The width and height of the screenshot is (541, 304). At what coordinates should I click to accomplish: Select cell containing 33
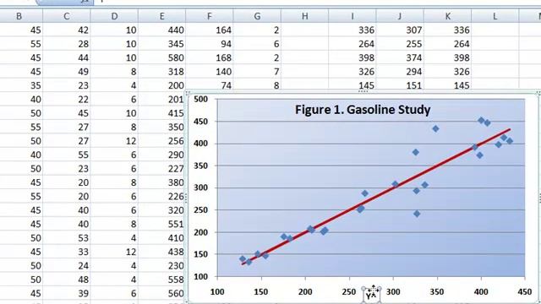[x=67, y=252]
